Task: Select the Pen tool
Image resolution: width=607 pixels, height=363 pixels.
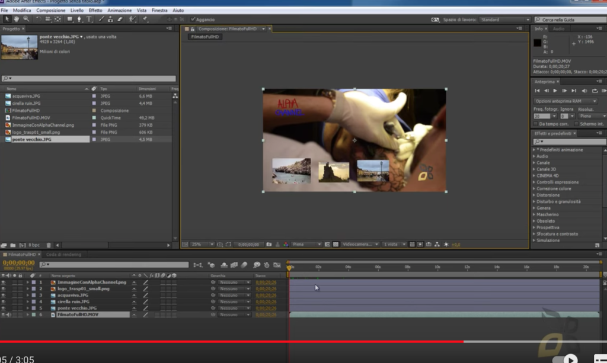Action: pyautogui.click(x=79, y=19)
